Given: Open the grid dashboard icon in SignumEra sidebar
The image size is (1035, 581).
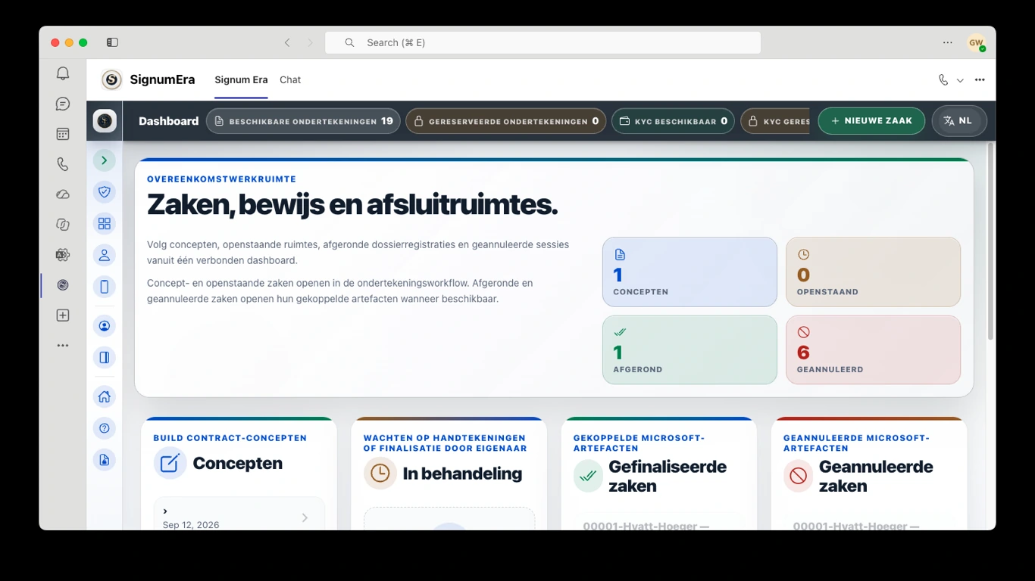Looking at the screenshot, I should click(x=105, y=224).
